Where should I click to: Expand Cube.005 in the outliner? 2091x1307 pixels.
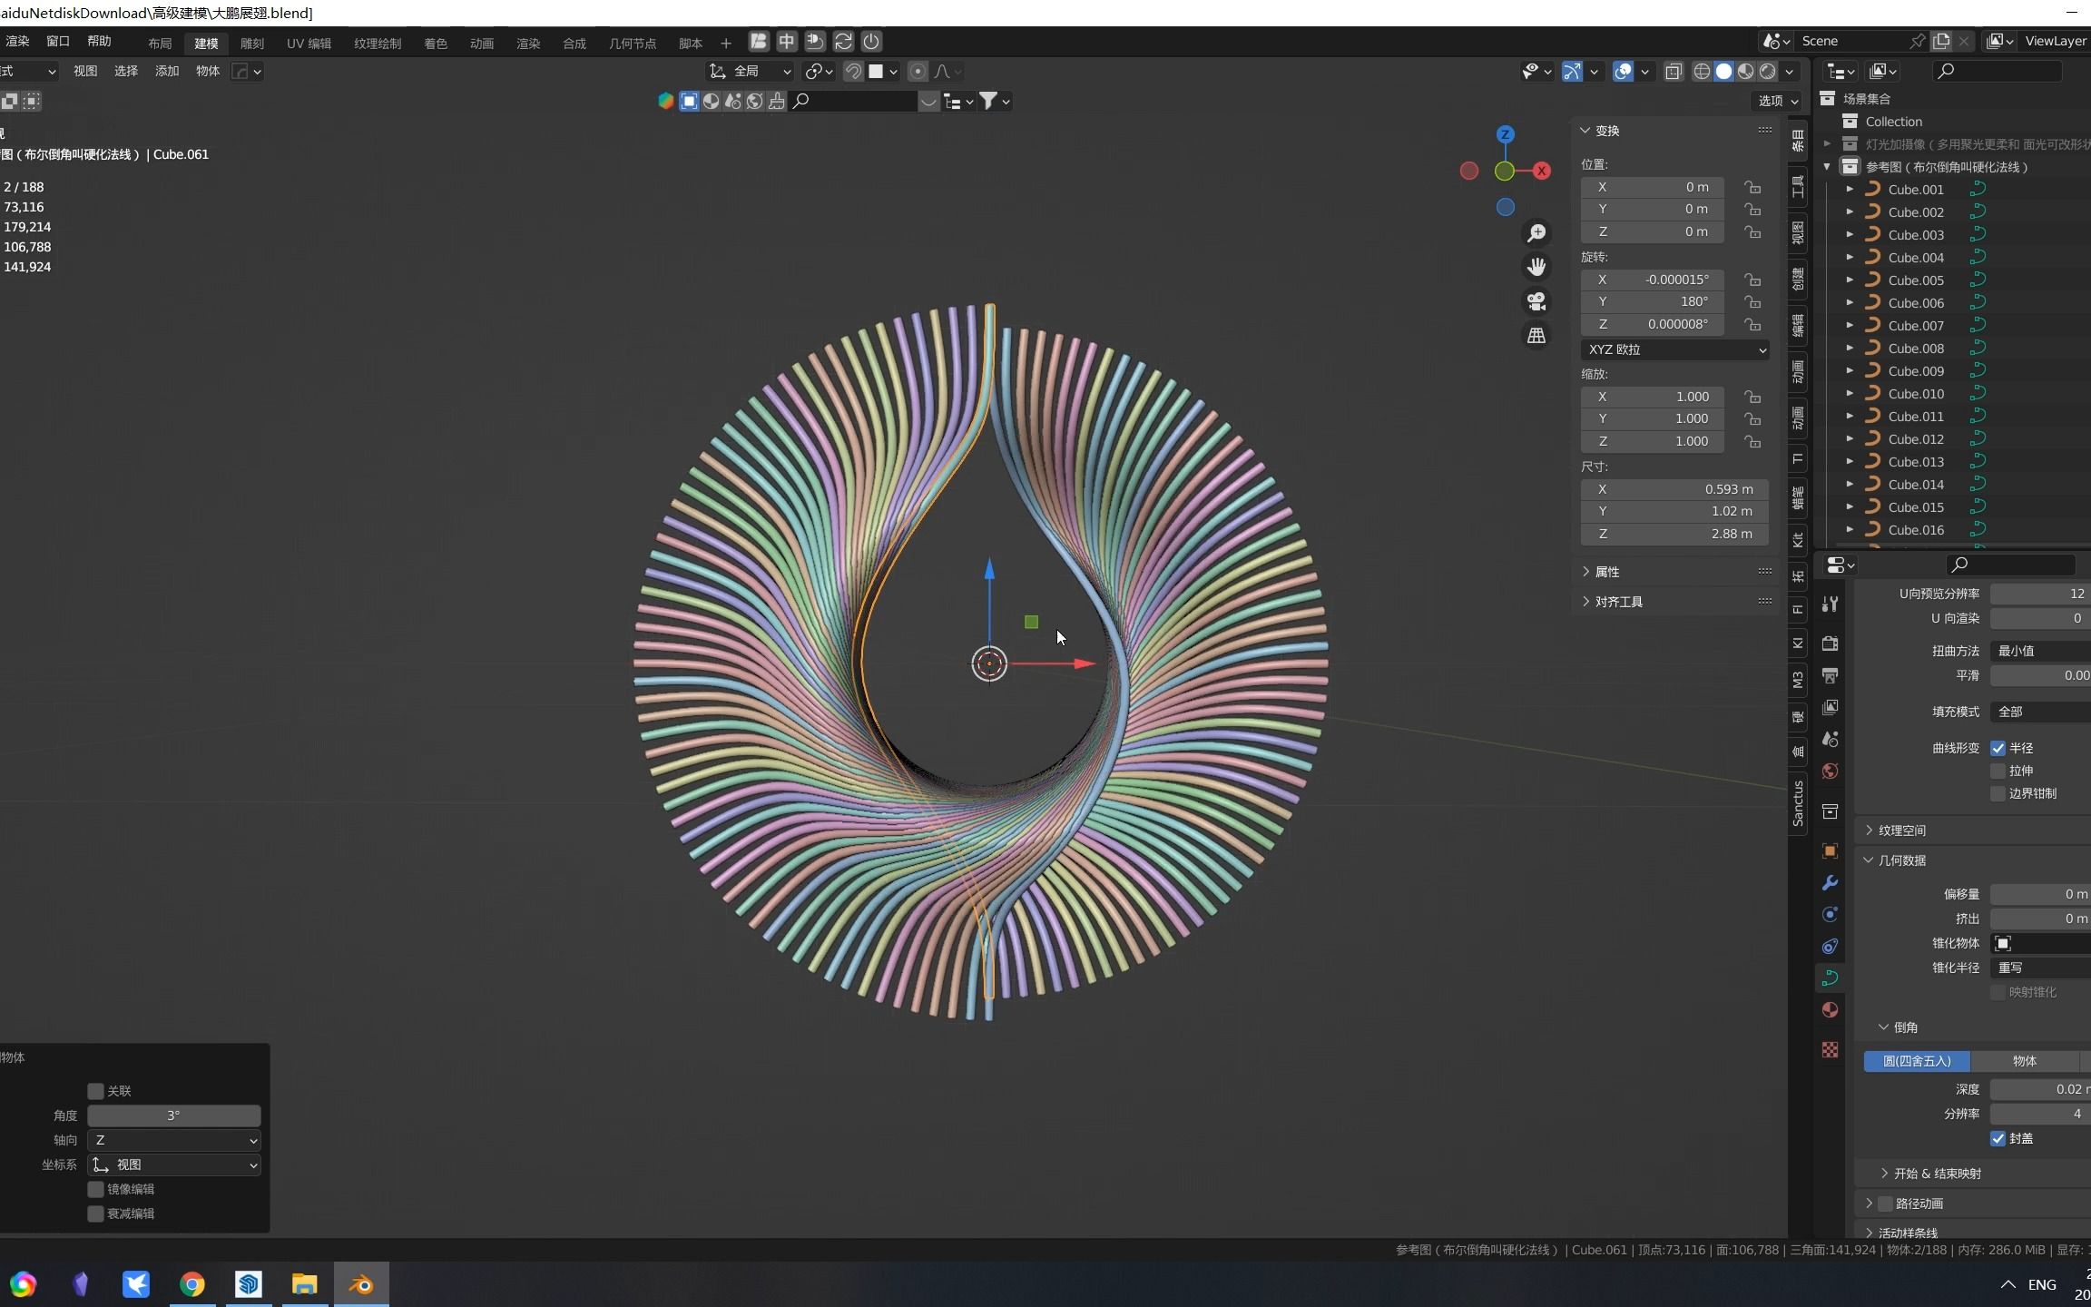point(1850,280)
